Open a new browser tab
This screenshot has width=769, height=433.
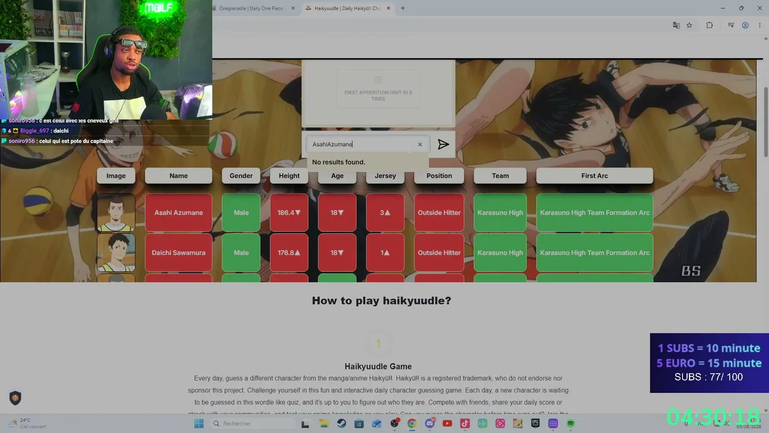coord(403,8)
